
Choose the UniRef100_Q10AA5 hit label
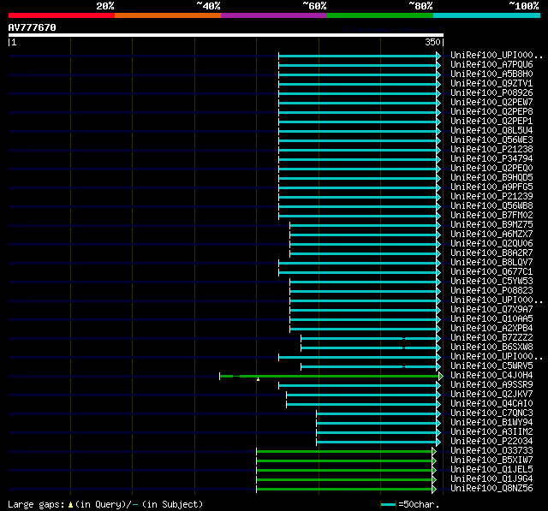pos(491,319)
